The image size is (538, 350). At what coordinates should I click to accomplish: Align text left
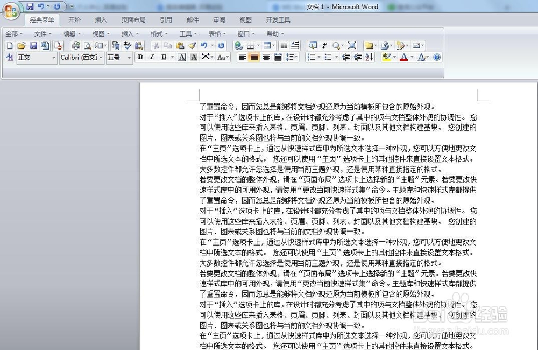(x=242, y=58)
